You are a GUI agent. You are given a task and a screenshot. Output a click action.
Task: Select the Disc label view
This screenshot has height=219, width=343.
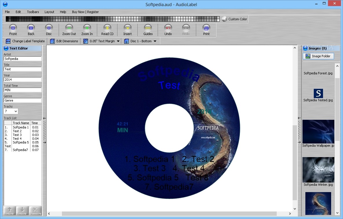click(x=49, y=30)
